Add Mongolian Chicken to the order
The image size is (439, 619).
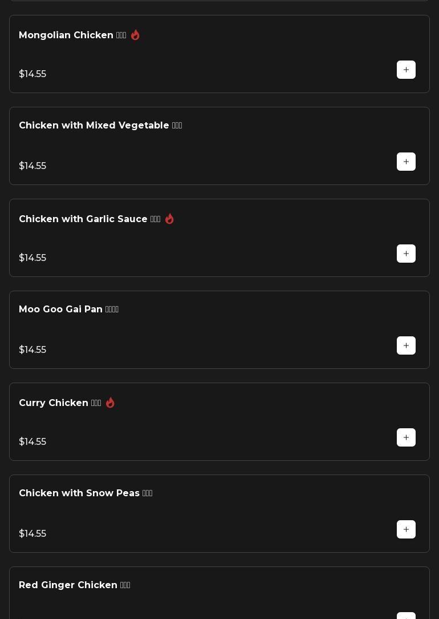(x=406, y=70)
